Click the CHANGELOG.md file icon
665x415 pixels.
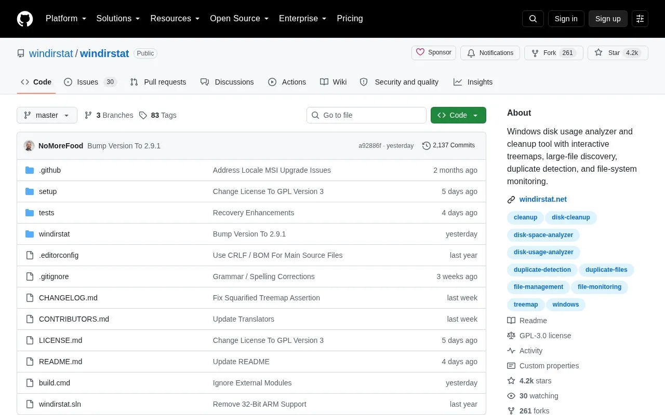pos(30,298)
